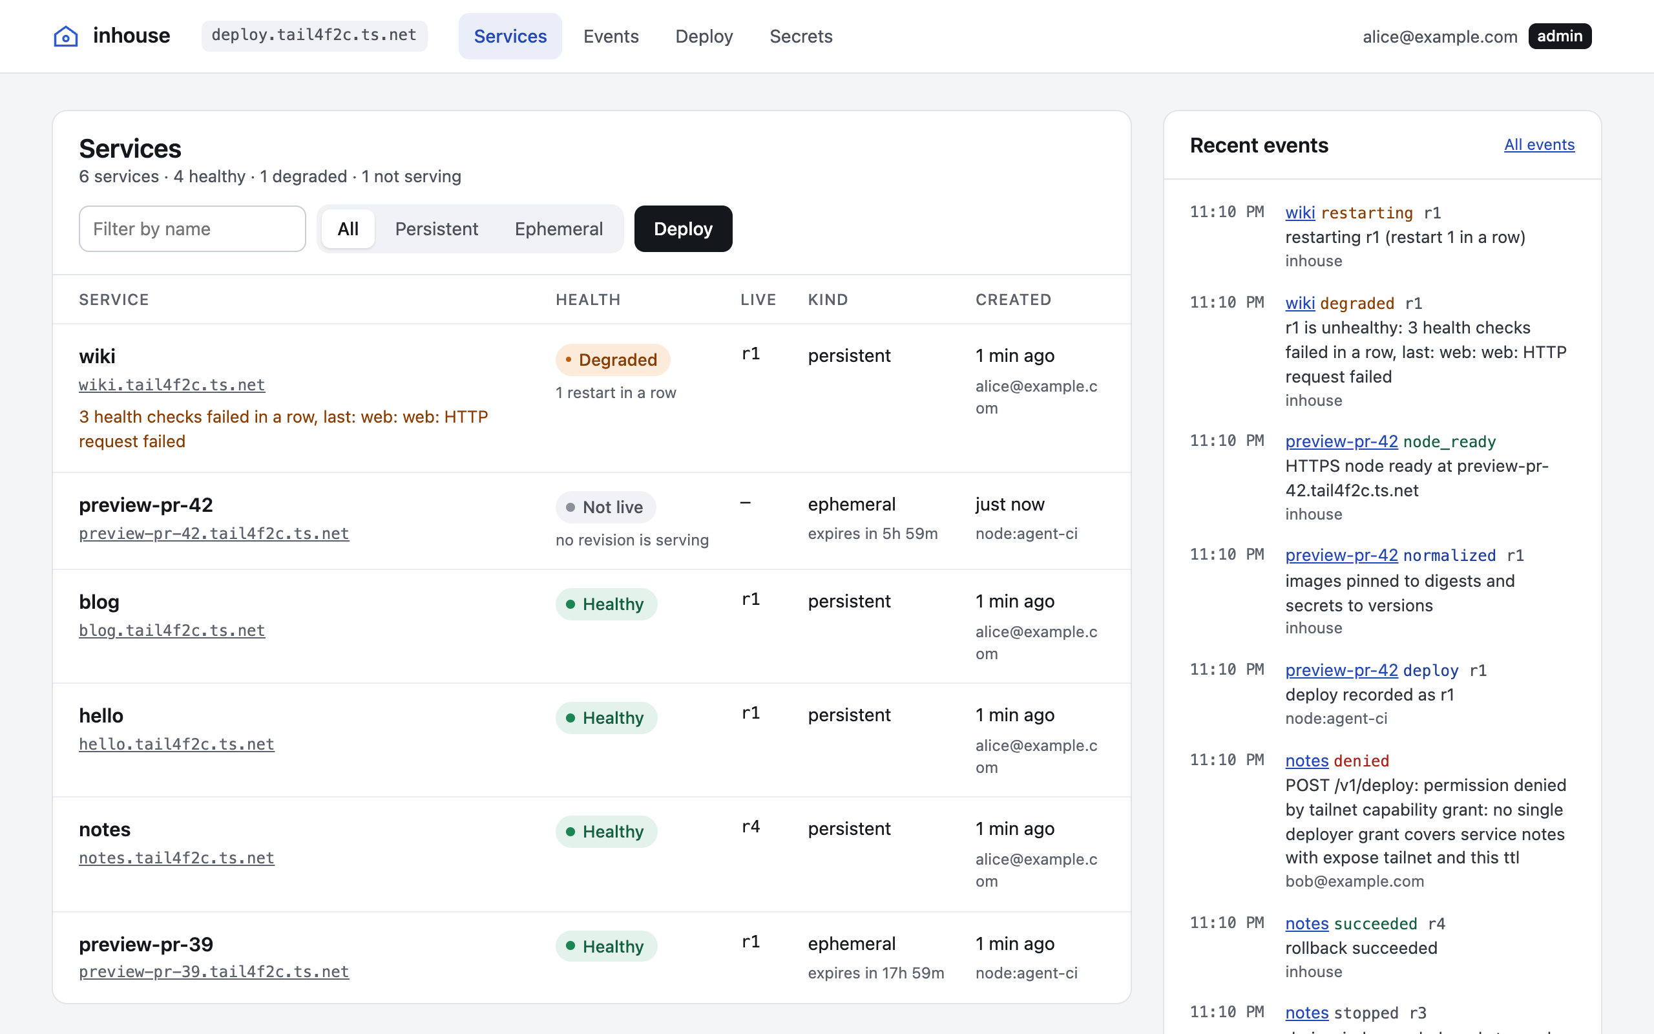Viewport: 1654px width, 1034px height.
Task: Open blog.tail4f2c.ts.net link
Action: [x=172, y=631]
